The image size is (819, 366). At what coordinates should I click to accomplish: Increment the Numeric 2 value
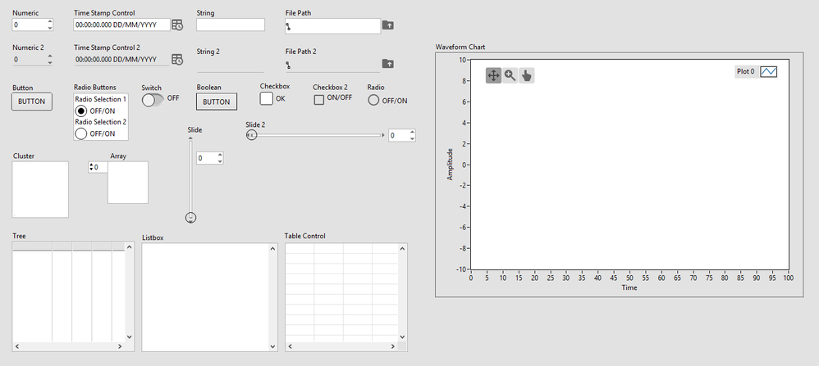point(49,56)
